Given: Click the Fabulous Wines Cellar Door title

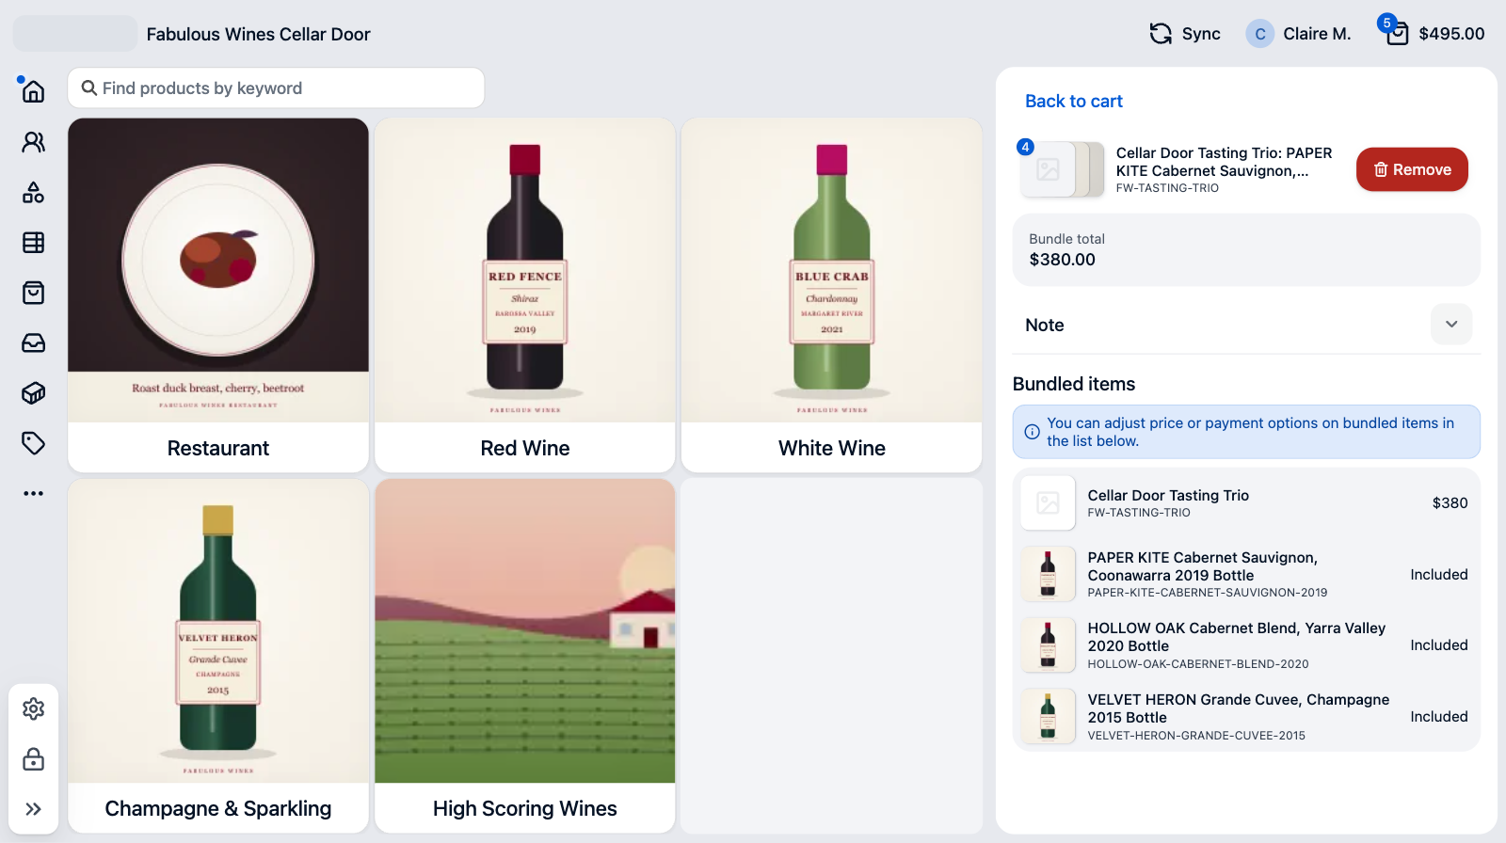Looking at the screenshot, I should coord(258,34).
